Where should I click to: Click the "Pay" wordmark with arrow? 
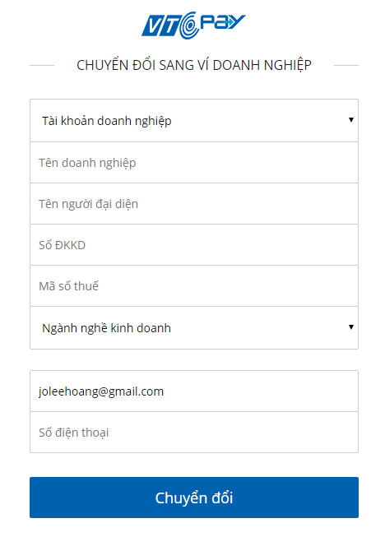pyautogui.click(x=223, y=22)
